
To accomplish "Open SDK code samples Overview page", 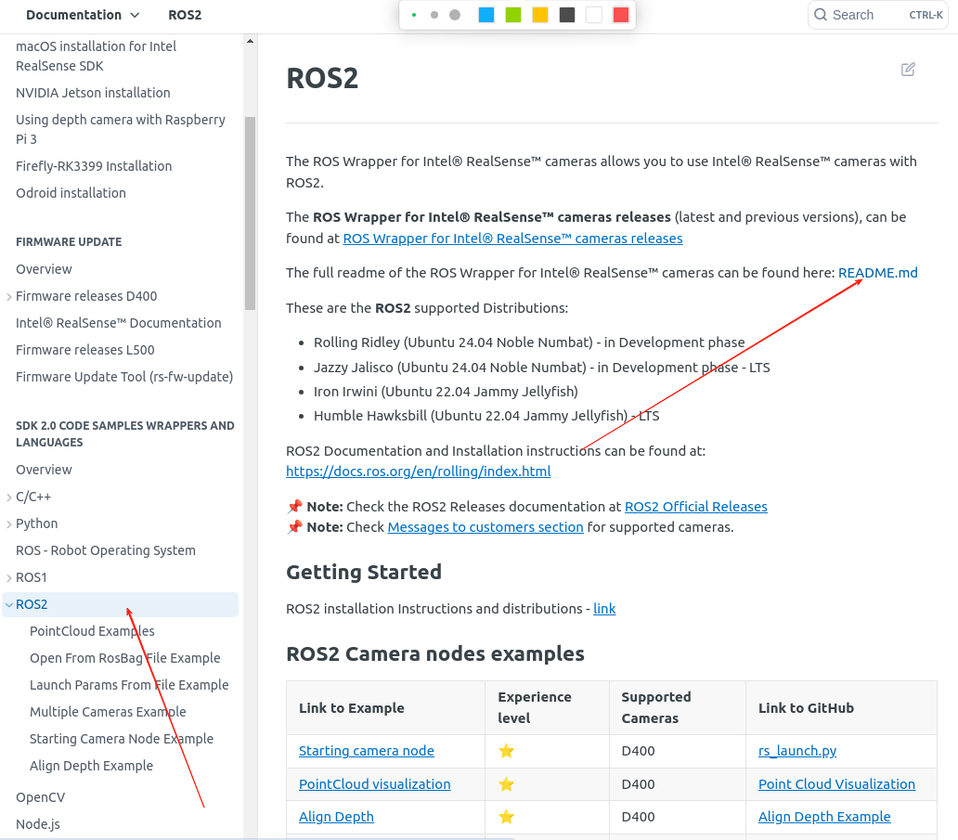I will 44,470.
